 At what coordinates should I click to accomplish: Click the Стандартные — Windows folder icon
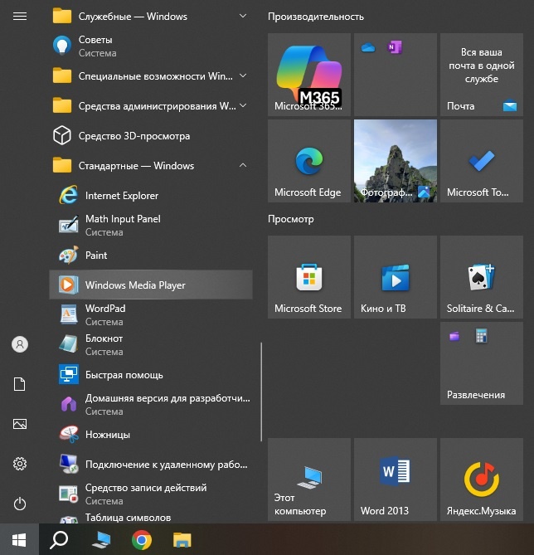(x=62, y=165)
